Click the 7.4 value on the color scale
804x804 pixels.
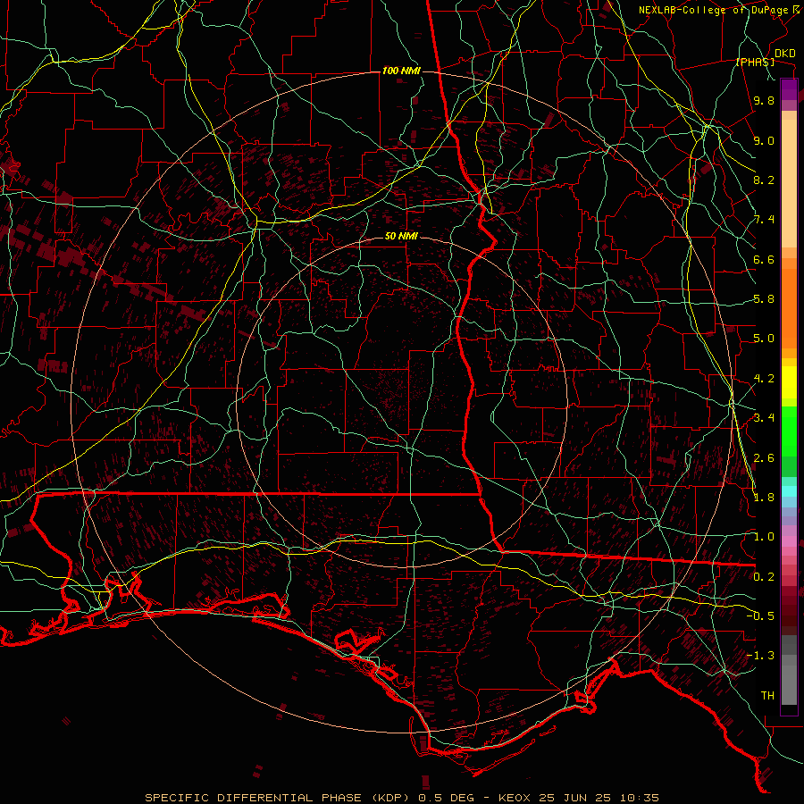point(764,220)
